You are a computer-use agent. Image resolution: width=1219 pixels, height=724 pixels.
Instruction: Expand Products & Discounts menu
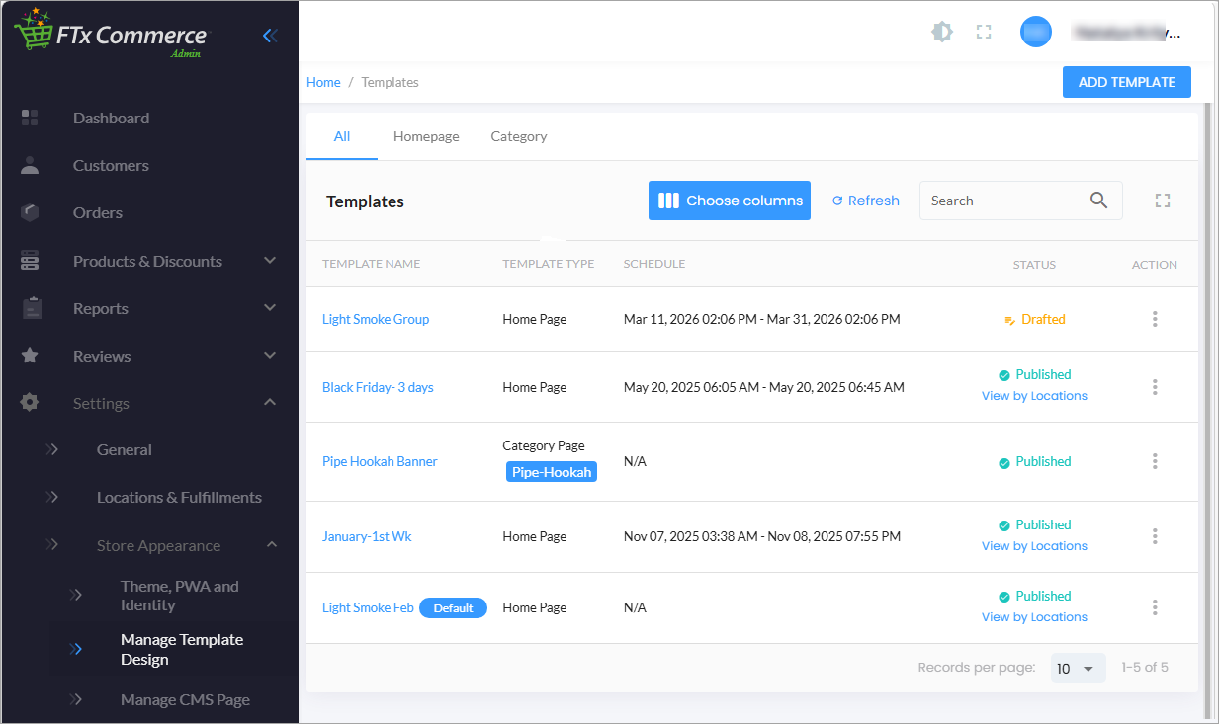pyautogui.click(x=270, y=261)
